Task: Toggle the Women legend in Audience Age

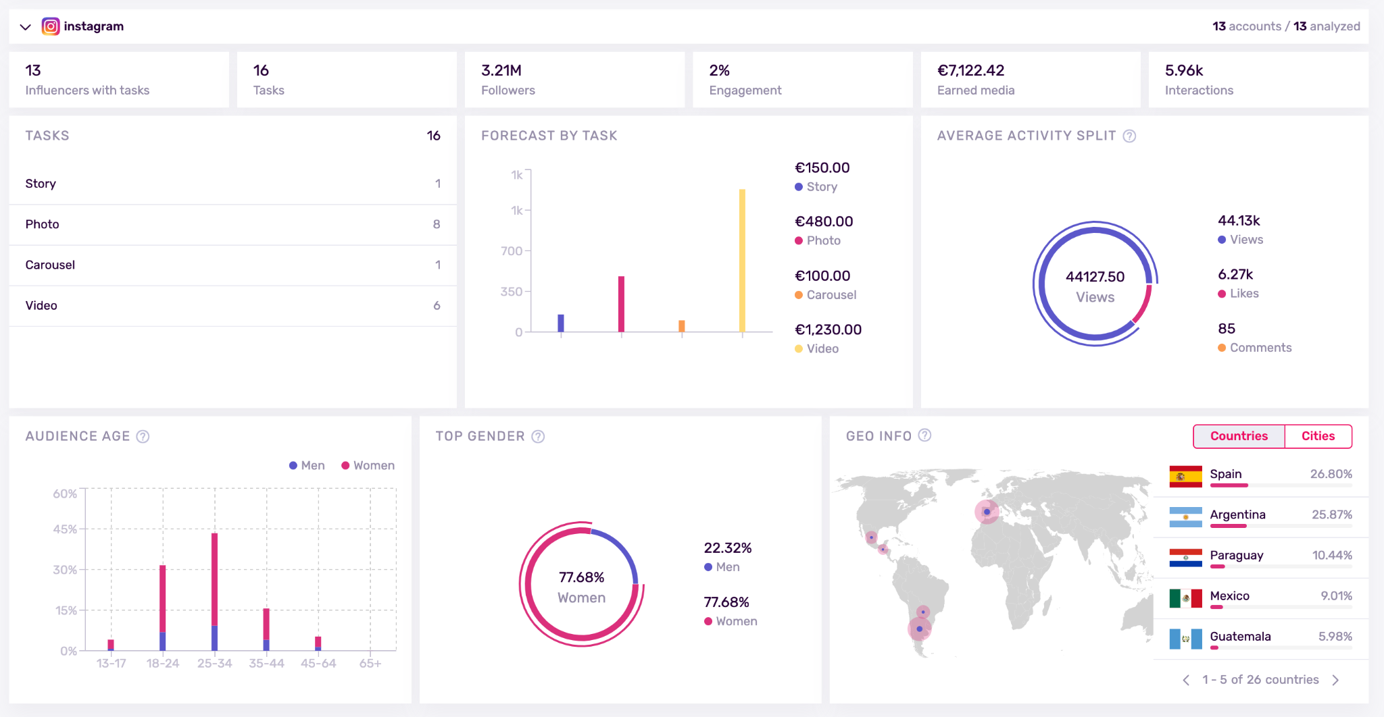Action: tap(368, 465)
